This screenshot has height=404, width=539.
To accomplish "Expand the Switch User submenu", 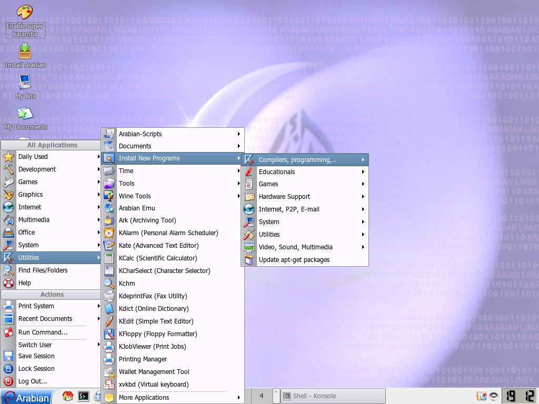I will tap(51, 345).
